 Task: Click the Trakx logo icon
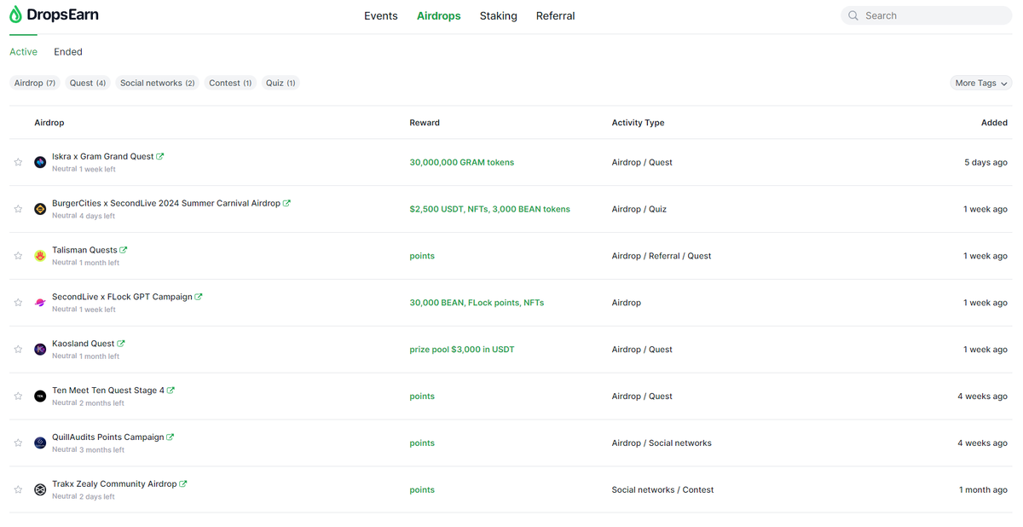click(x=40, y=490)
